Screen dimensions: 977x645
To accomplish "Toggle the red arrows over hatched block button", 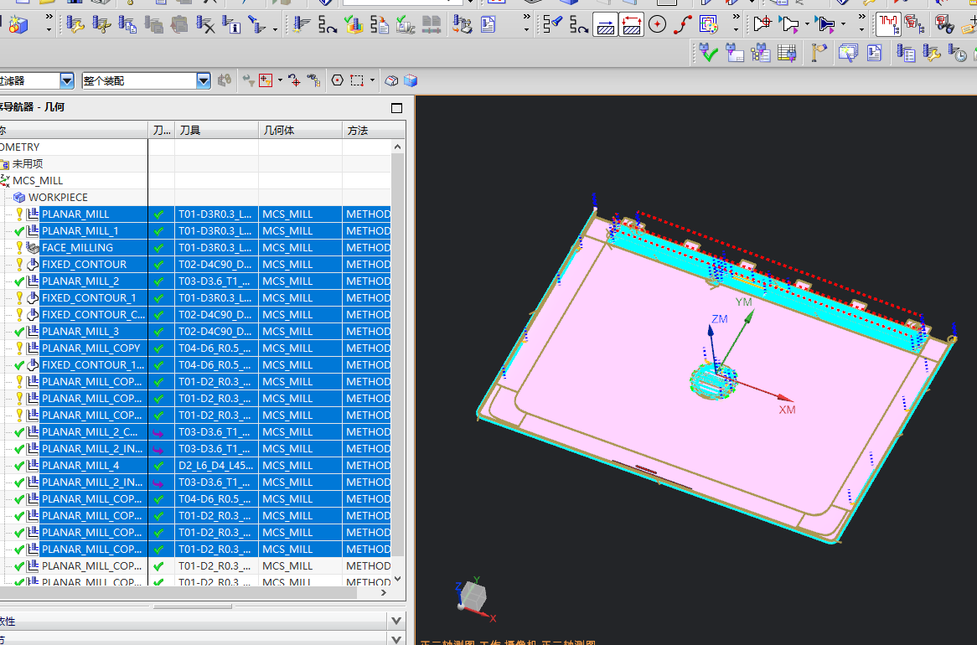I will [631, 25].
